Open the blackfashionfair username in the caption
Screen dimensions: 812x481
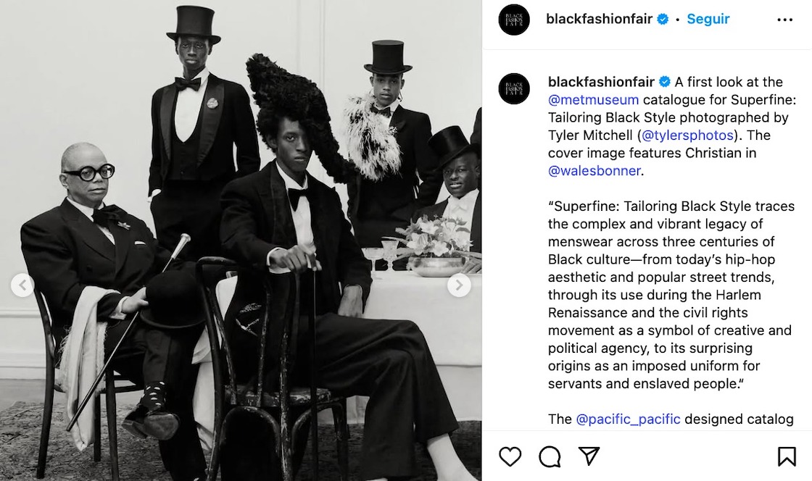[601, 82]
